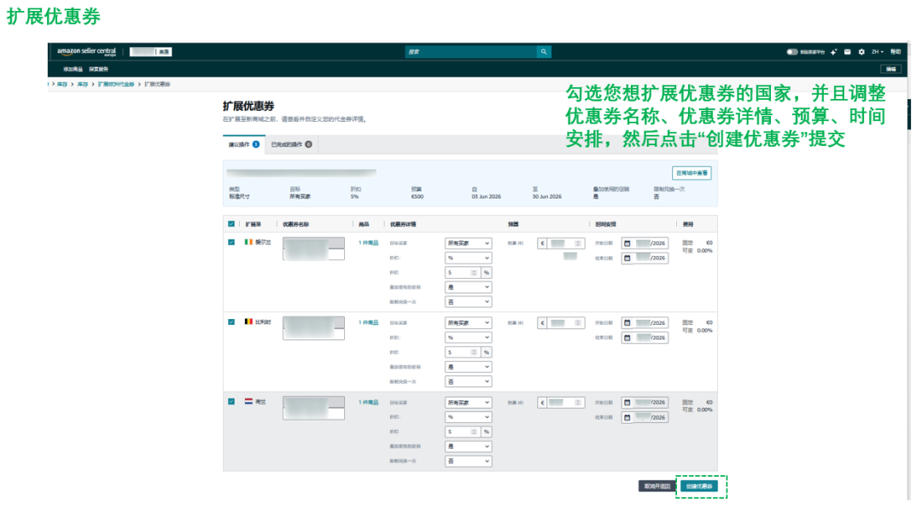Open the ZH language dropdown
The height and width of the screenshot is (528, 922).
pyautogui.click(x=878, y=52)
